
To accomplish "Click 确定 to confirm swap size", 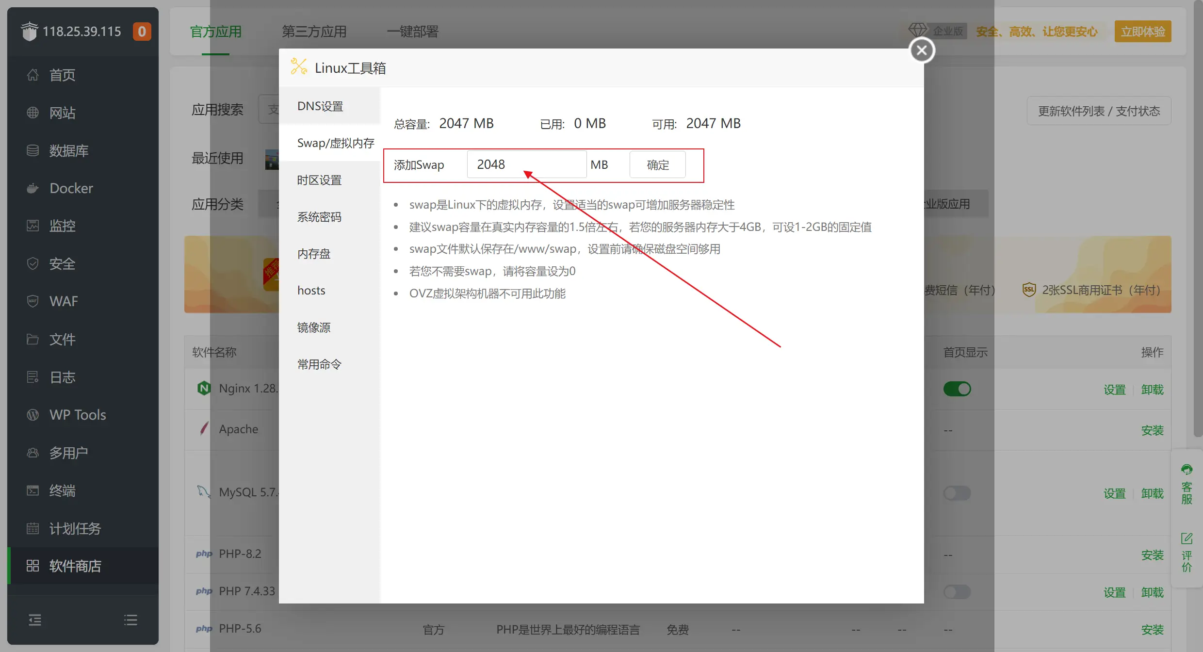I will (x=657, y=164).
